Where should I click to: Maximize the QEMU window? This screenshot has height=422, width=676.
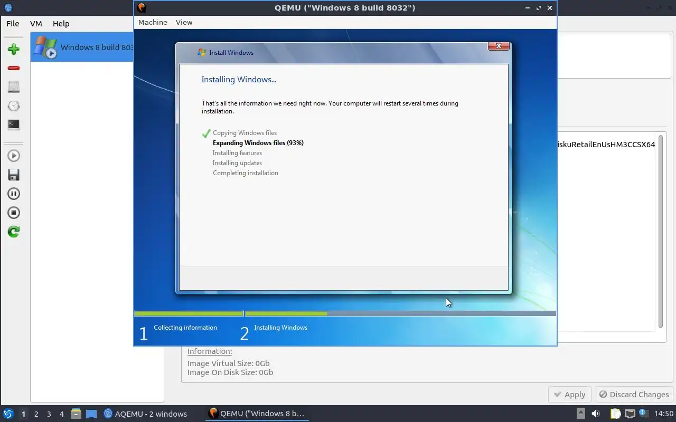[x=539, y=8]
